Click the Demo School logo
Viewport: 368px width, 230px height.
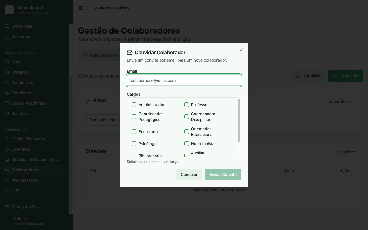[9, 10]
